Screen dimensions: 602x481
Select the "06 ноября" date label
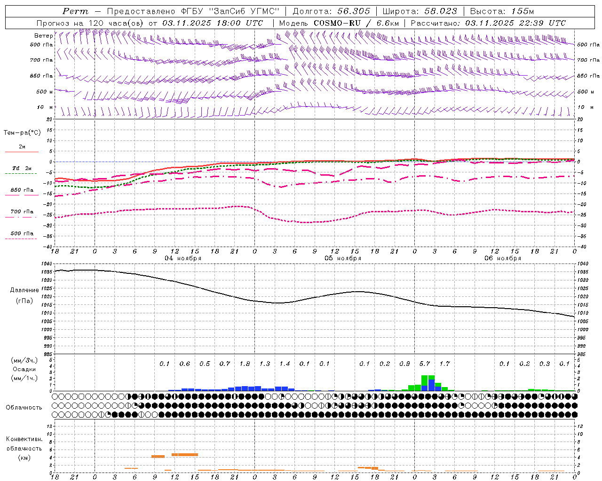click(x=503, y=258)
